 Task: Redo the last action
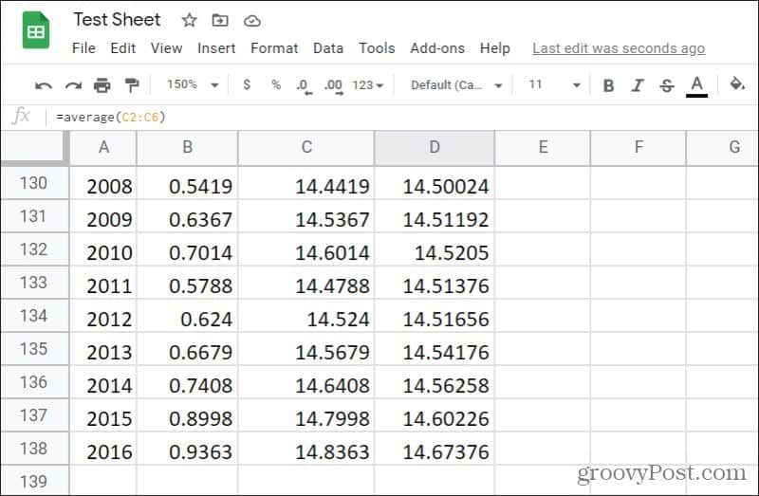[73, 85]
